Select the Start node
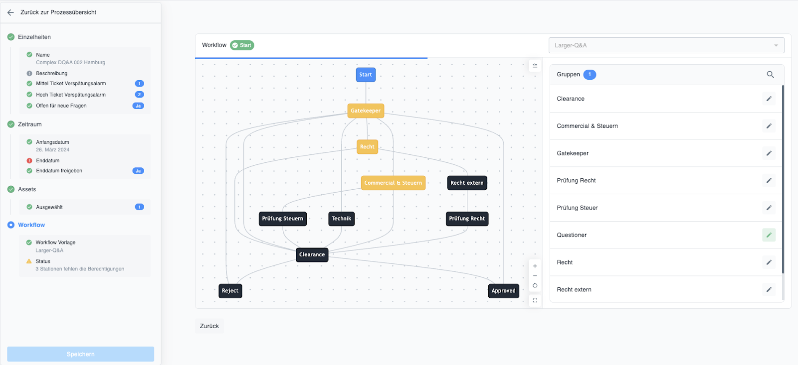The height and width of the screenshot is (365, 798). click(366, 75)
